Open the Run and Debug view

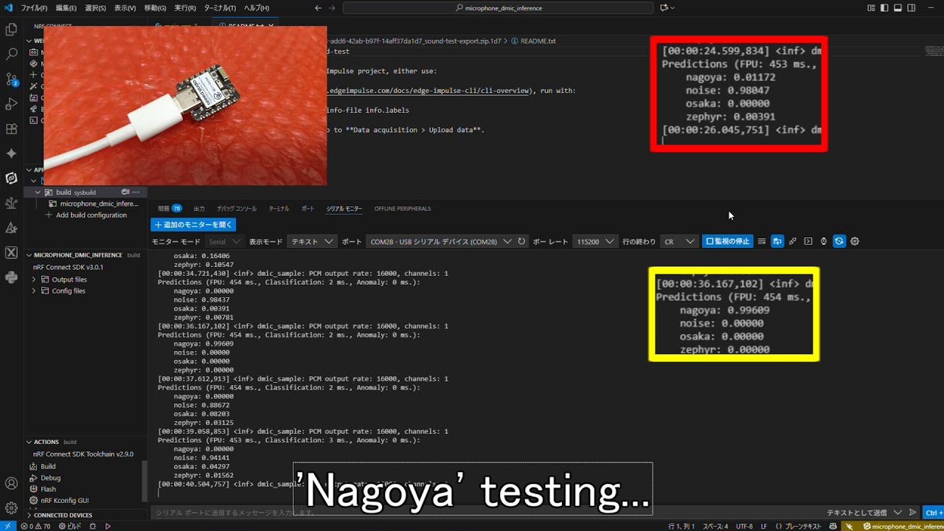point(11,104)
